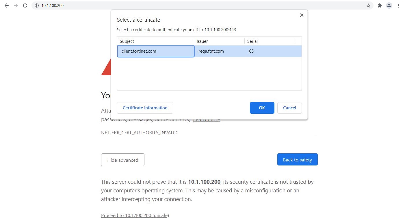Select the client.fortinet.com certificate row
The image size is (405, 219).
[156, 51]
